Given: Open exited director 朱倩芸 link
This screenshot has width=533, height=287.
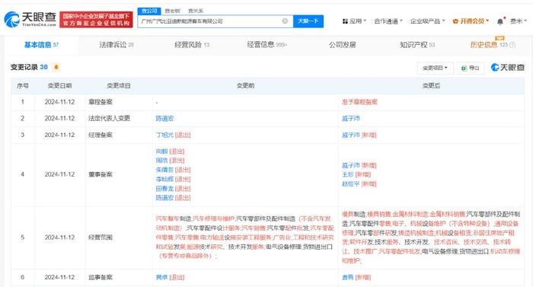Looking at the screenshot, I should [x=164, y=170].
